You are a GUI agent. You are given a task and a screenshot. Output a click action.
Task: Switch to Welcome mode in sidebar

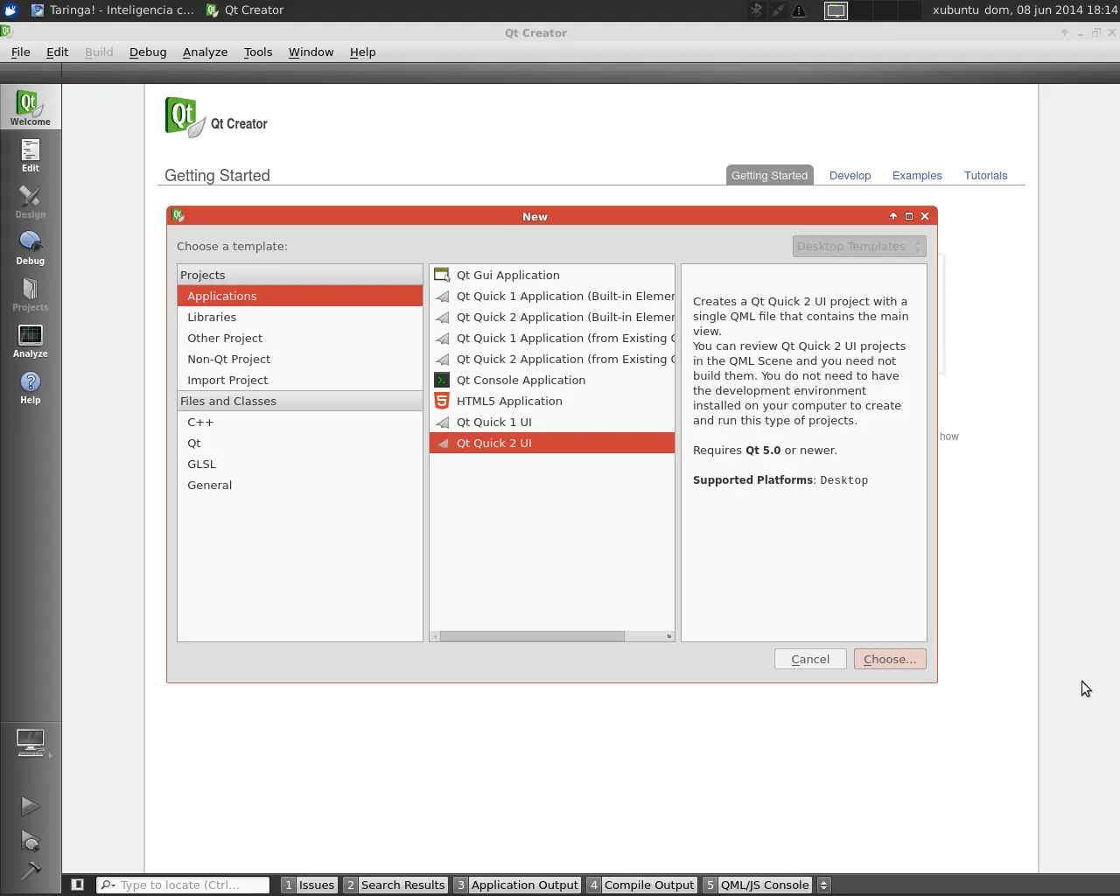pos(30,108)
